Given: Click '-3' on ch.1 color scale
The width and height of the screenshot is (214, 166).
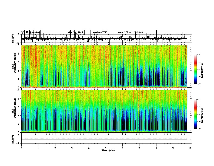Looking at the screenshot, I should pyautogui.click(x=199, y=55).
